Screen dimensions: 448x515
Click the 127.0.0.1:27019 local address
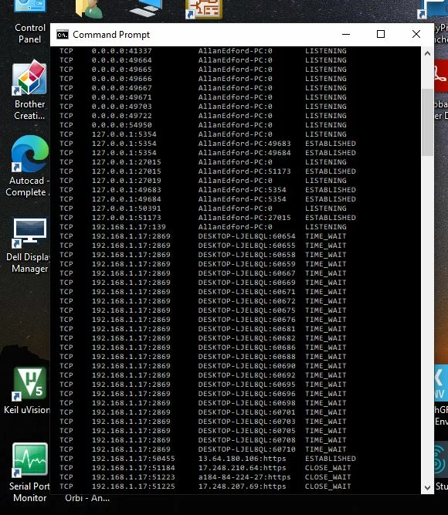coord(126,181)
